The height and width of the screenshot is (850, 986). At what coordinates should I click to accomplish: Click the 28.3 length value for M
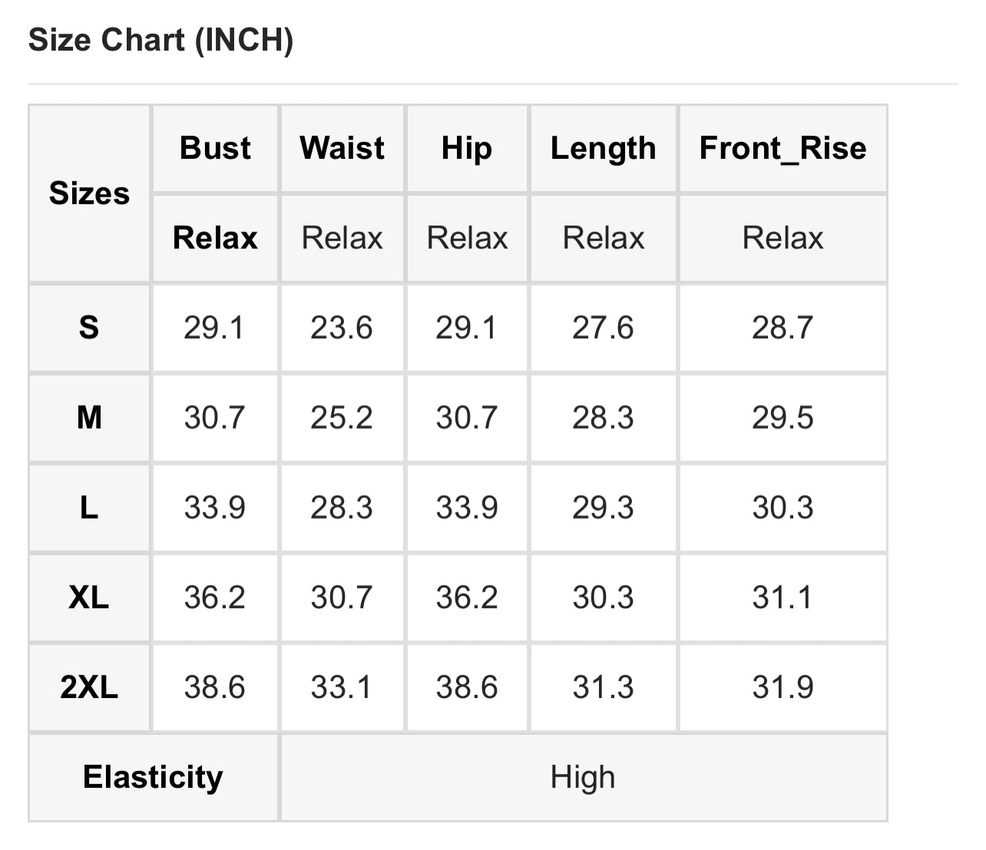[x=603, y=418]
